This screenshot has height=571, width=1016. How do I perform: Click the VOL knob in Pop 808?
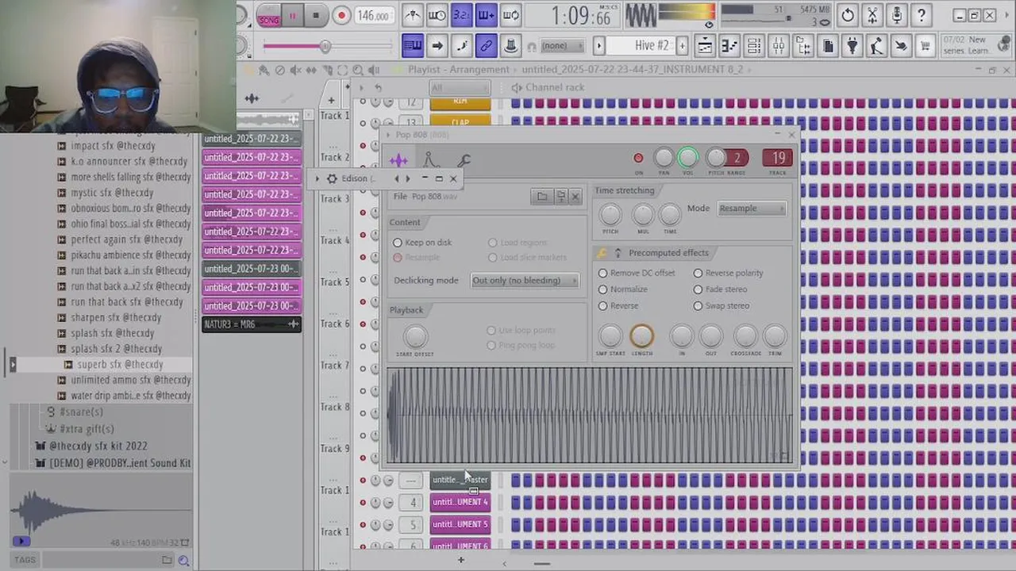pos(688,159)
